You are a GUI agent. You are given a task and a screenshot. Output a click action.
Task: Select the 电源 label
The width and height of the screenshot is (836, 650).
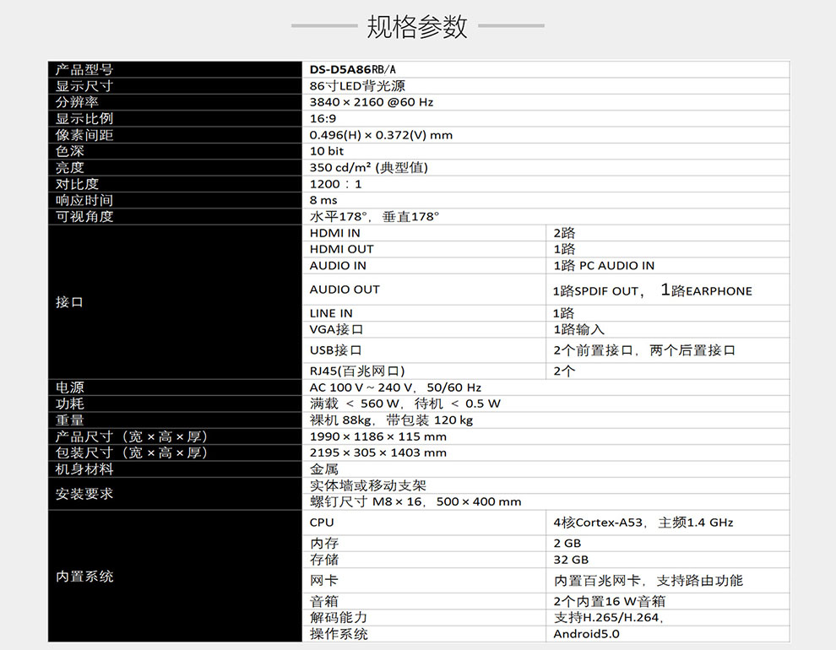pyautogui.click(x=70, y=387)
